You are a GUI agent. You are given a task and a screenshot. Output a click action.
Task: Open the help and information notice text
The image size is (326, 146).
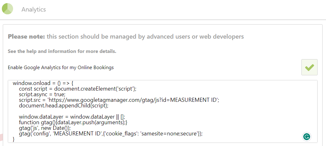(x=62, y=51)
